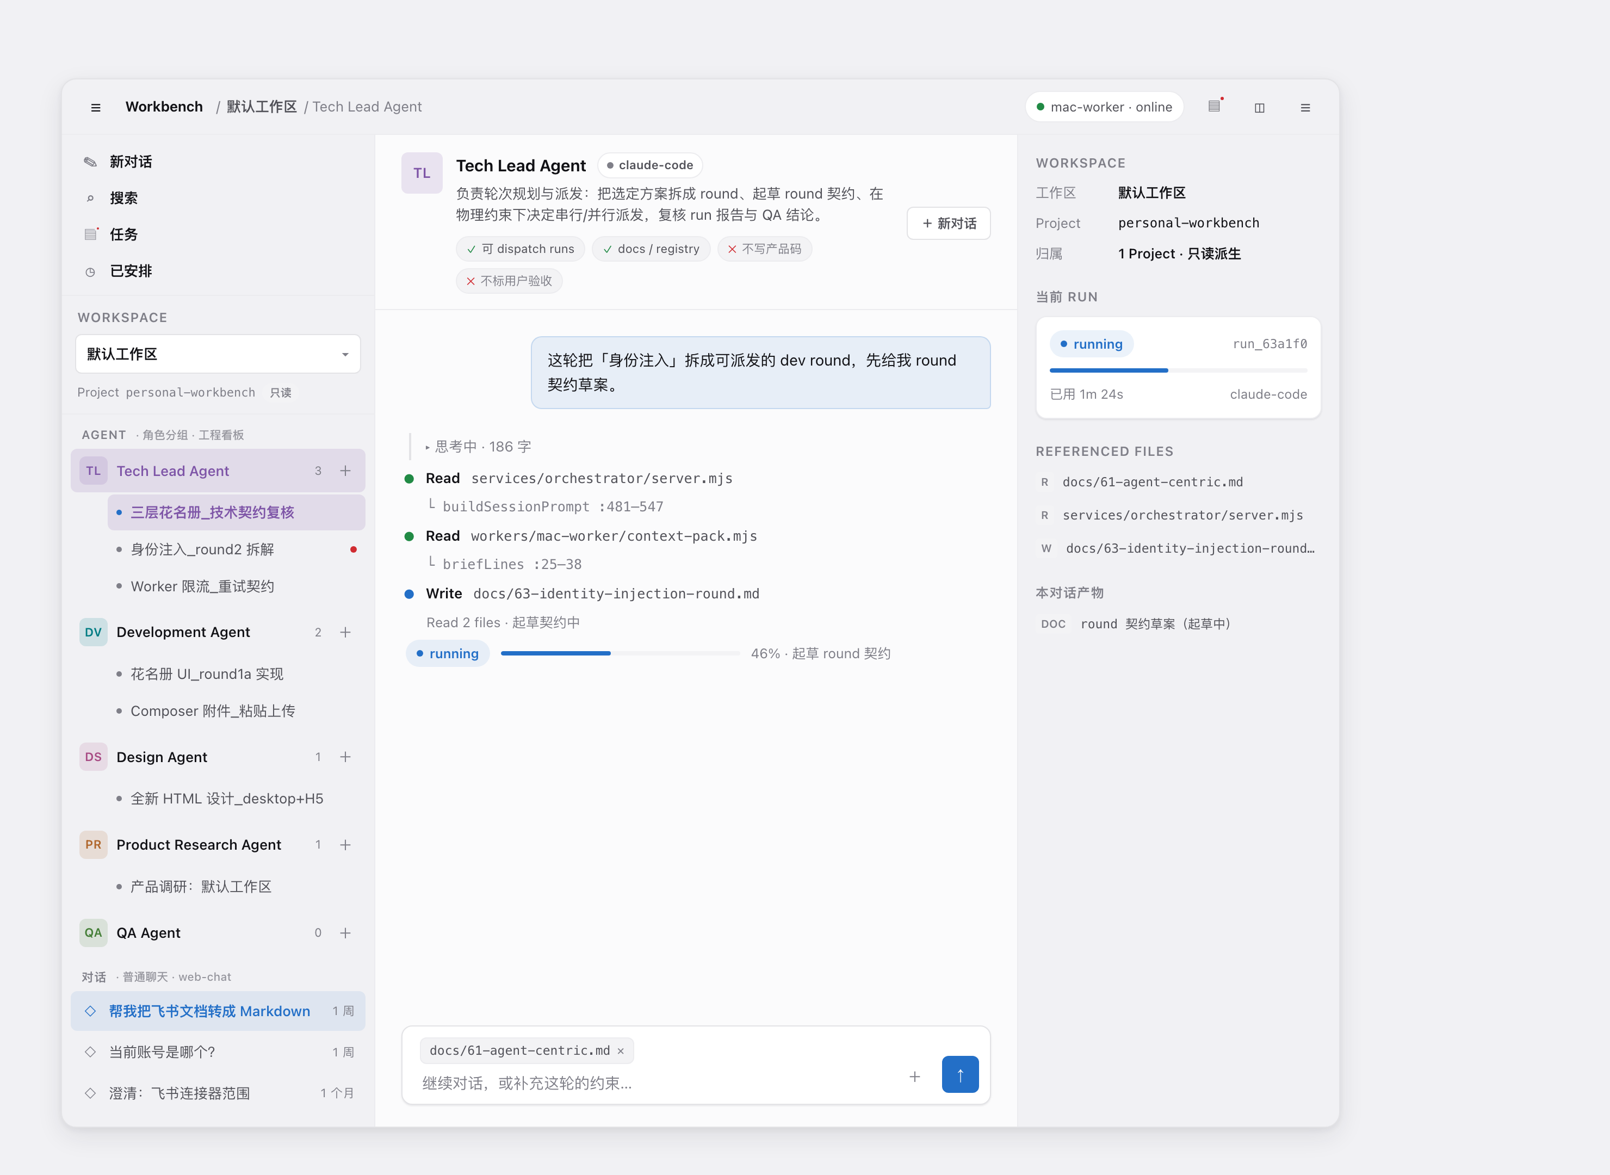The height and width of the screenshot is (1175, 1610).
Task: Click Workbench in the breadcrumb
Action: tap(164, 107)
